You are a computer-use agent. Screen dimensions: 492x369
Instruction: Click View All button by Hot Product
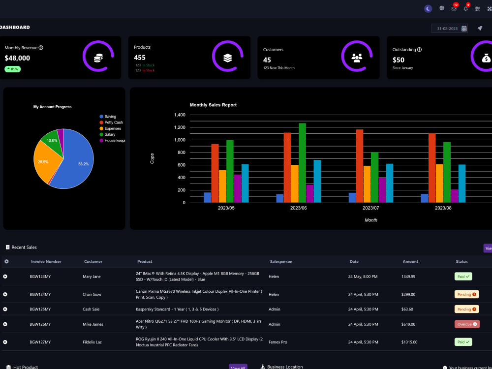(x=238, y=367)
